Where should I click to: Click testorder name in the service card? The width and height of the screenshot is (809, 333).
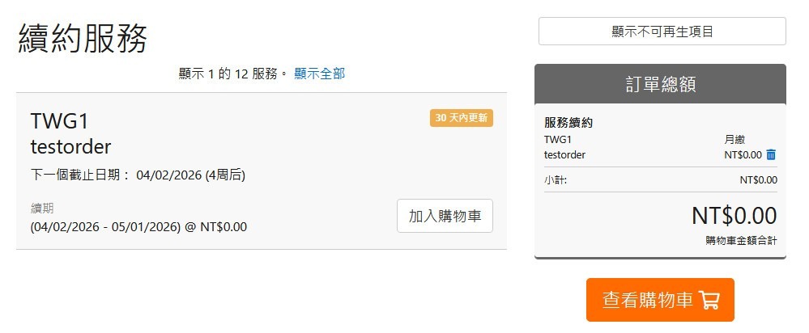point(70,146)
